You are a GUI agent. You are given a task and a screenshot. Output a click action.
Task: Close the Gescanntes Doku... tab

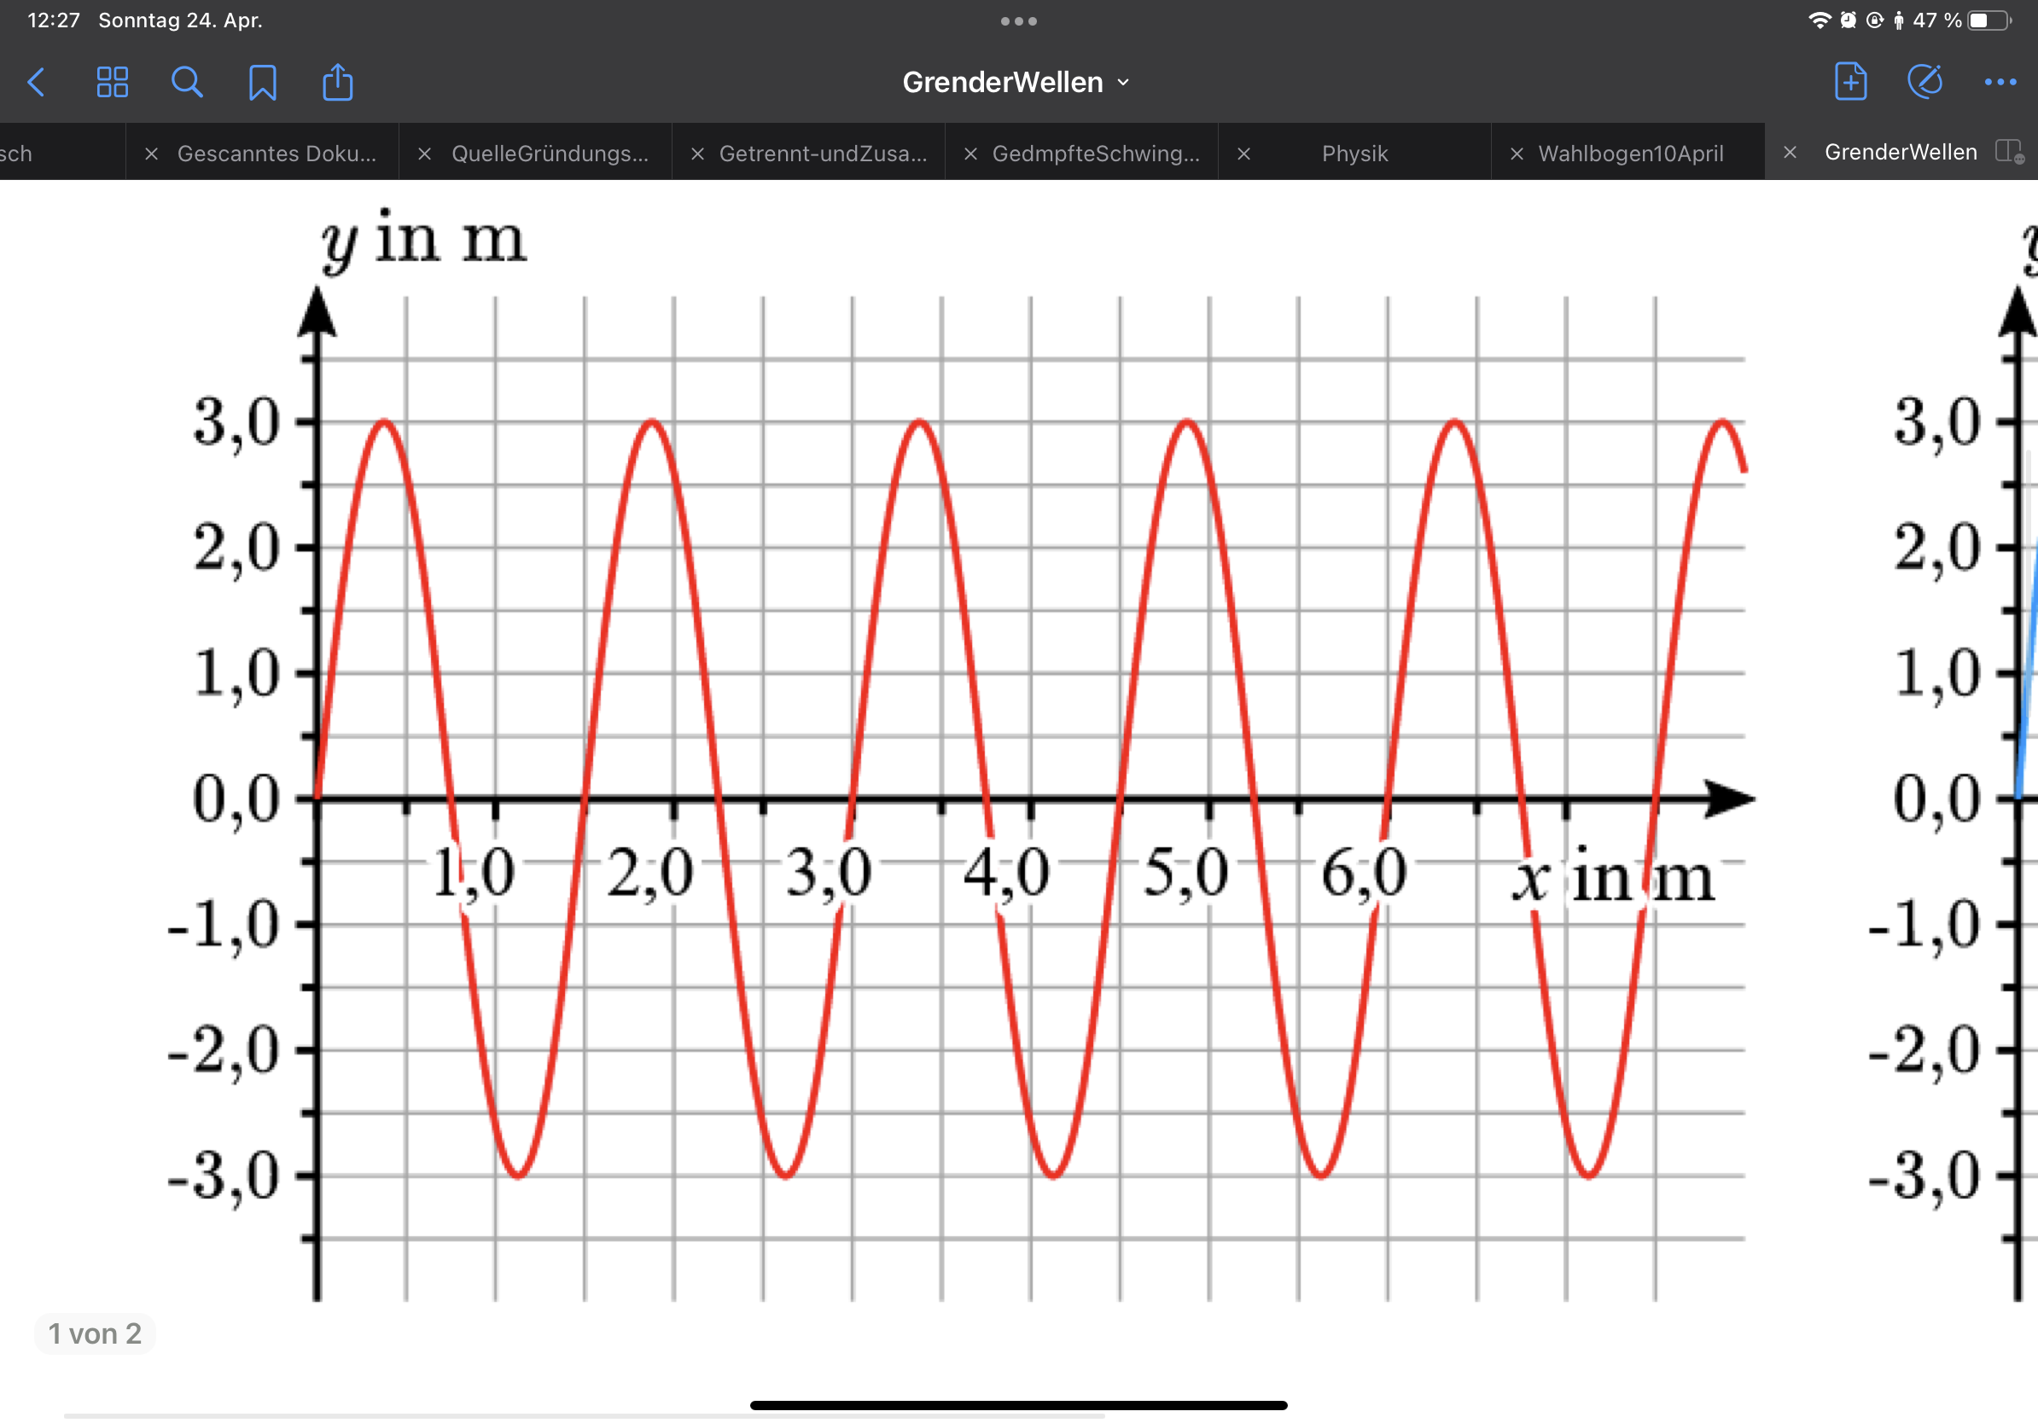point(151,154)
